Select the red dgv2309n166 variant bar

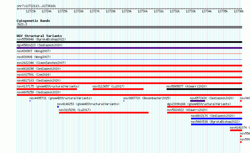[204, 107]
